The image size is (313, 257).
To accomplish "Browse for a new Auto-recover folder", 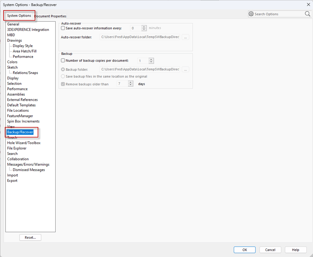I will point(185,37).
